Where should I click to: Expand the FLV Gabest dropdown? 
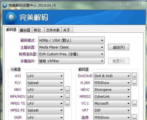pyautogui.click(x=45, y=83)
